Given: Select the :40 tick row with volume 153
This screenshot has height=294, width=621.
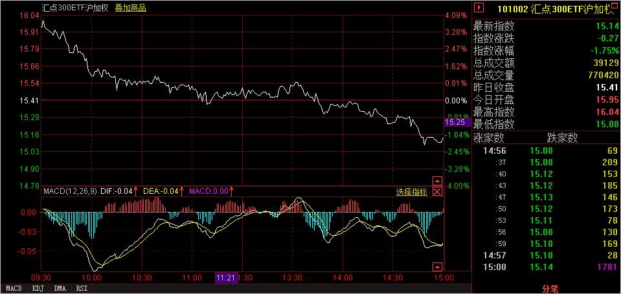Looking at the screenshot, I should pos(546,174).
